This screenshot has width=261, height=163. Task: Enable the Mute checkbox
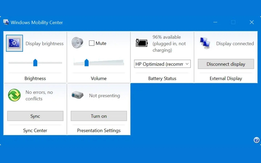pos(92,43)
